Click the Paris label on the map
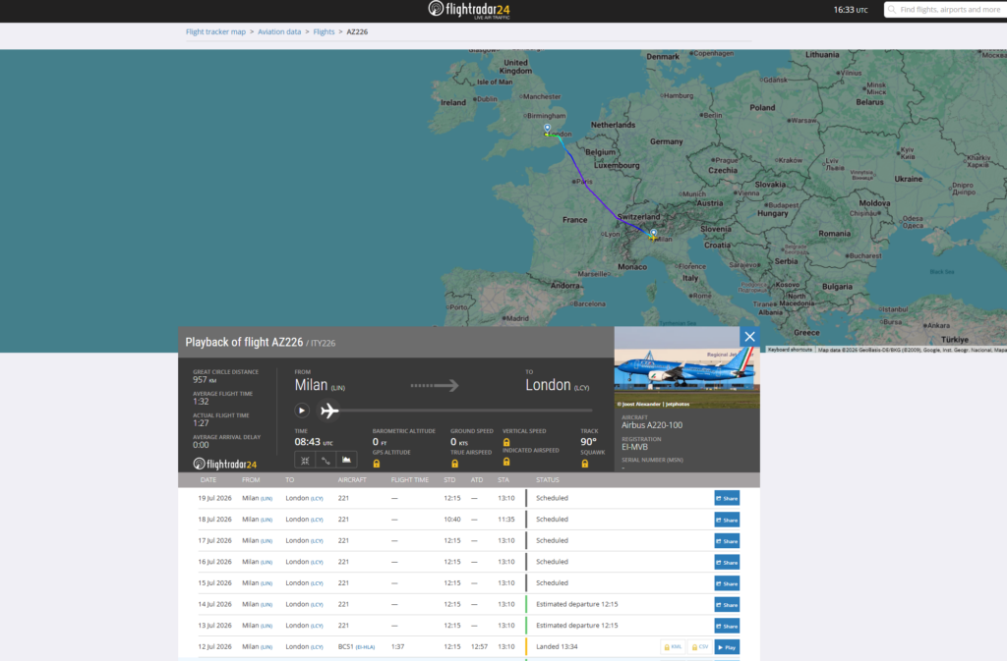Screen dimensions: 1007x661 [584, 182]
